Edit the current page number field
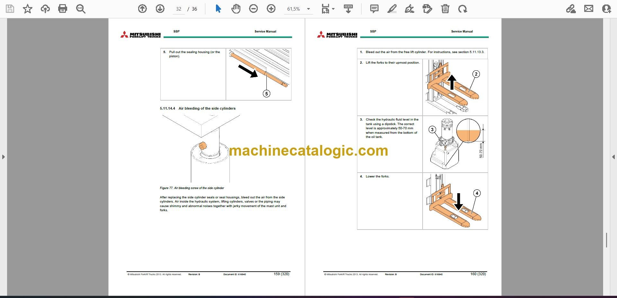617x298 pixels. point(179,9)
